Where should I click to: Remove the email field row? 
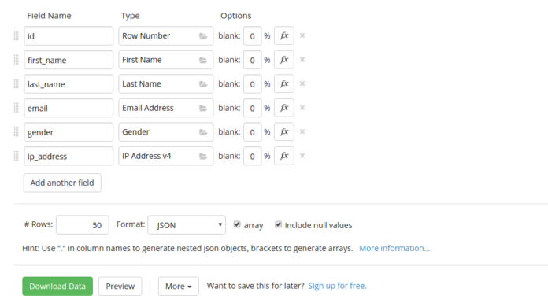point(302,108)
